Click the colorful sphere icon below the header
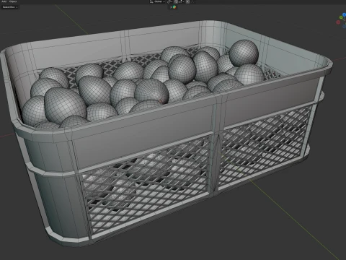Image resolution: width=346 pixels, height=260 pixels. (x=174, y=7)
